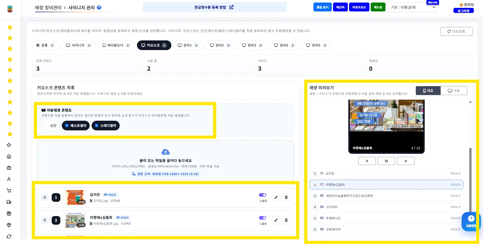This screenshot has height=244, width=483.
Task: Open the briefcase icon in left sidebar
Action: 9,168
